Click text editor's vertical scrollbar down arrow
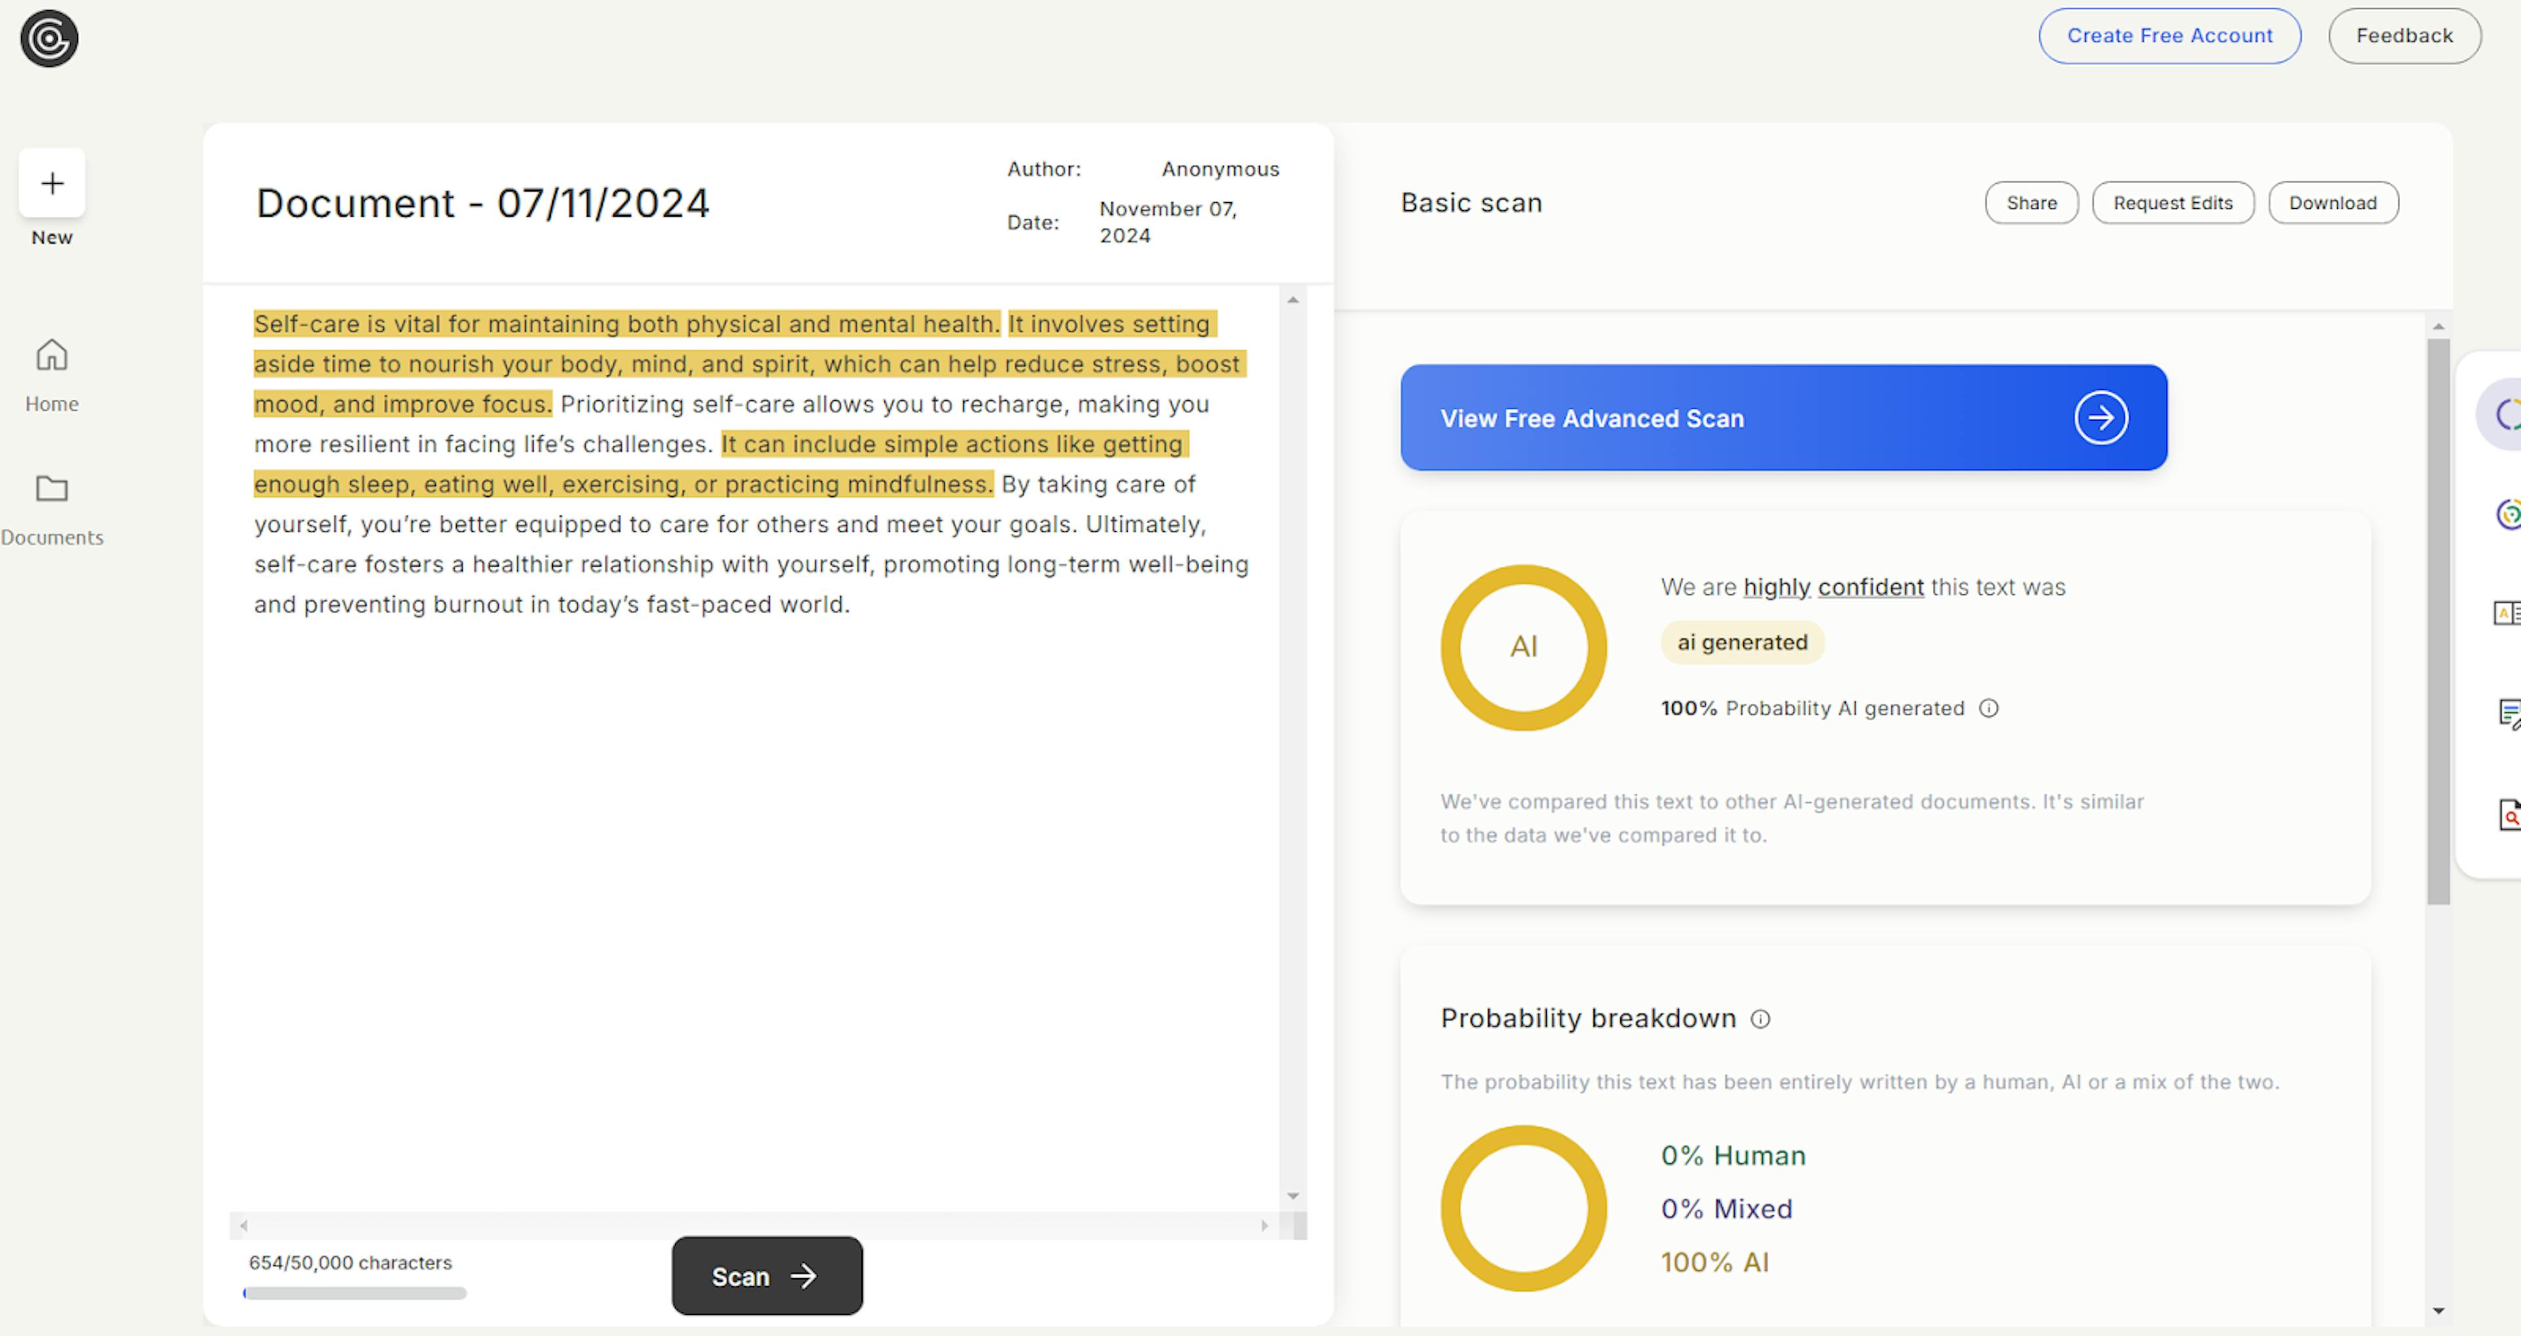Image resolution: width=2521 pixels, height=1336 pixels. point(1293,1196)
